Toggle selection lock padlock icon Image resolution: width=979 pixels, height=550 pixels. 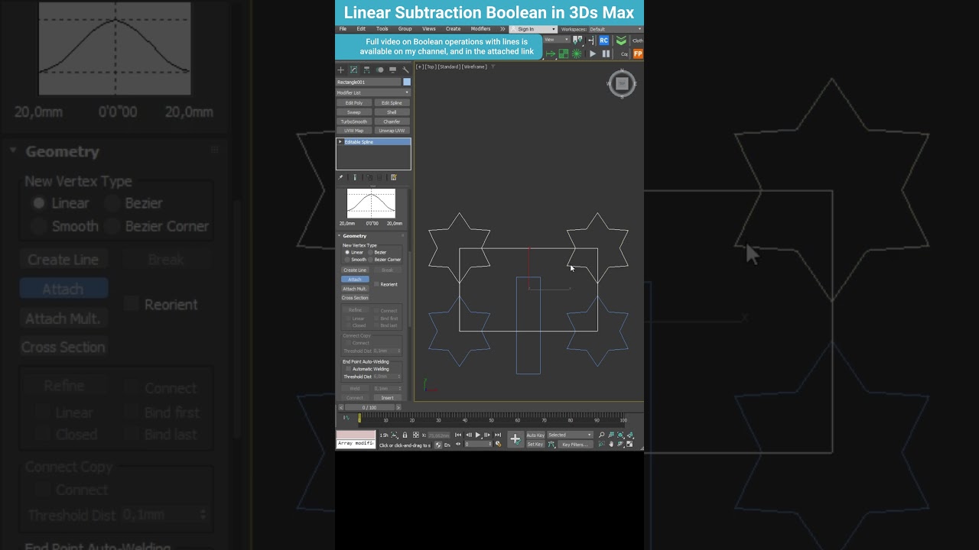pos(405,435)
